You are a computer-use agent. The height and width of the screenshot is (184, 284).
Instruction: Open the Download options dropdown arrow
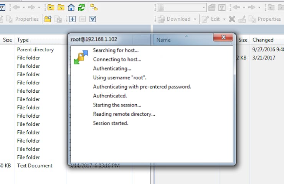click(x=195, y=19)
